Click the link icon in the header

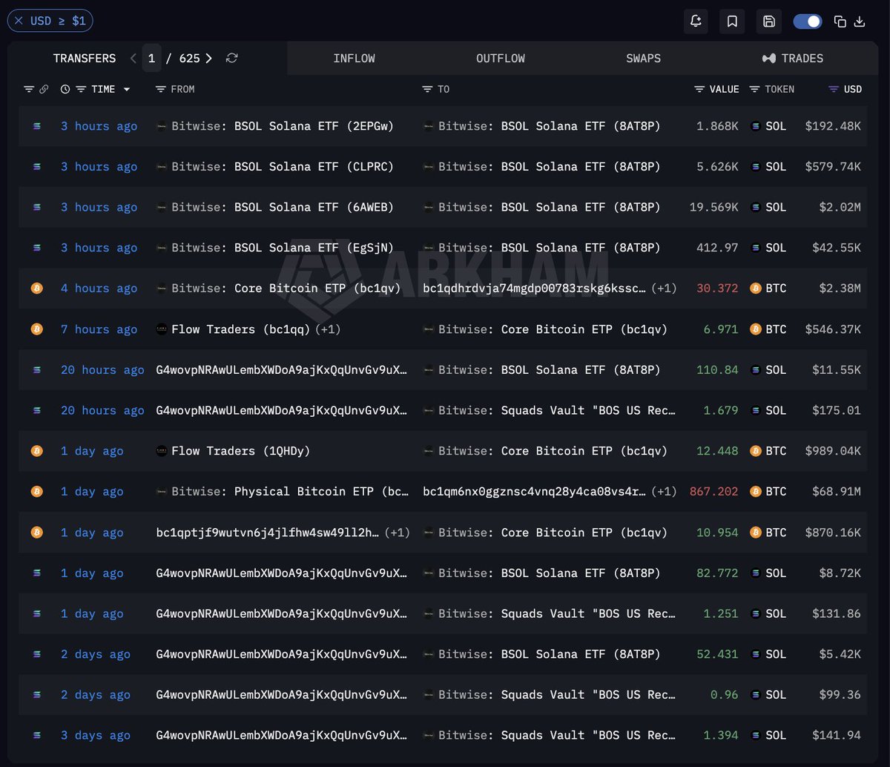[x=44, y=89]
